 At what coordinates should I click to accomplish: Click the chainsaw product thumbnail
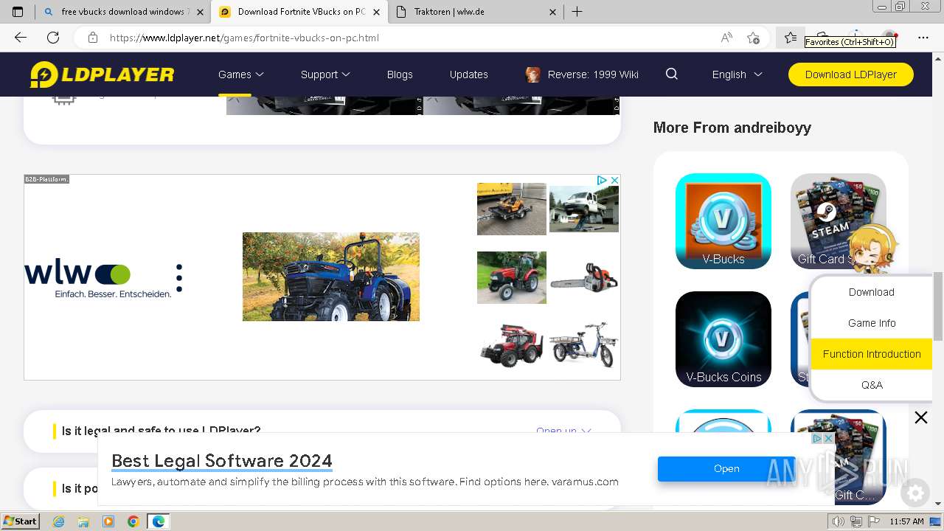pyautogui.click(x=584, y=277)
